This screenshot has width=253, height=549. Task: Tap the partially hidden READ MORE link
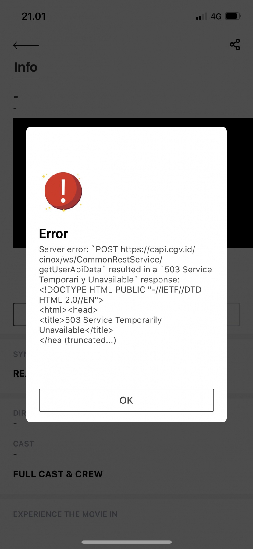[x=20, y=374]
